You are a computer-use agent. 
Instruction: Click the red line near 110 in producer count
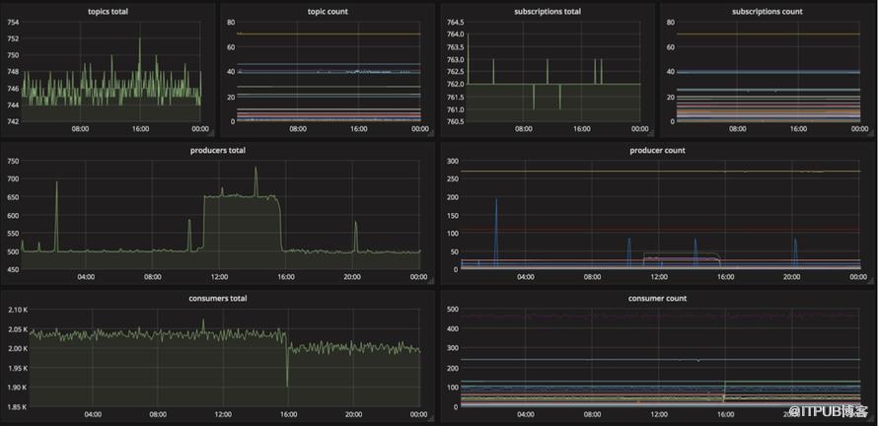tap(660, 230)
